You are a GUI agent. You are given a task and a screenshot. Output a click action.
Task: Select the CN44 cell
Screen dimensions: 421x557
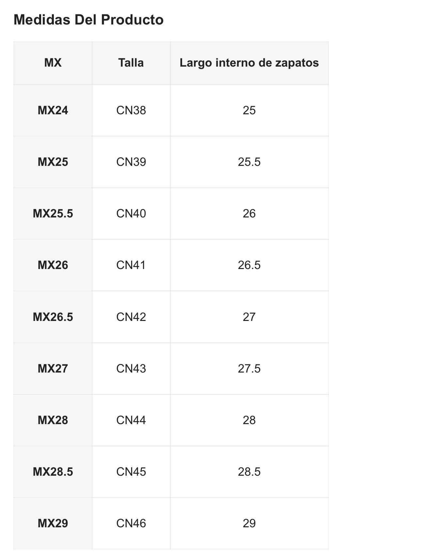tap(131, 420)
